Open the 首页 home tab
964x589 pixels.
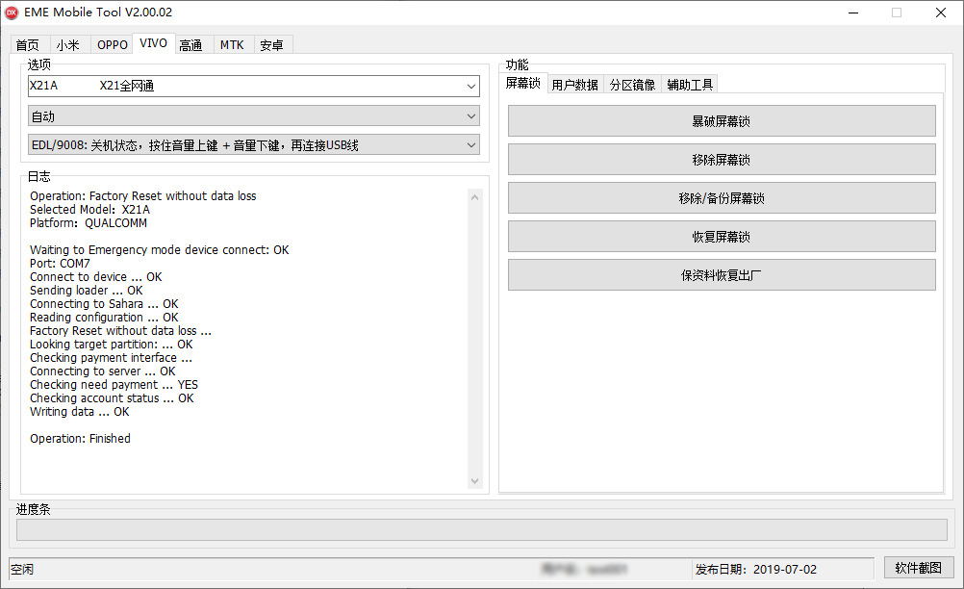(x=28, y=45)
